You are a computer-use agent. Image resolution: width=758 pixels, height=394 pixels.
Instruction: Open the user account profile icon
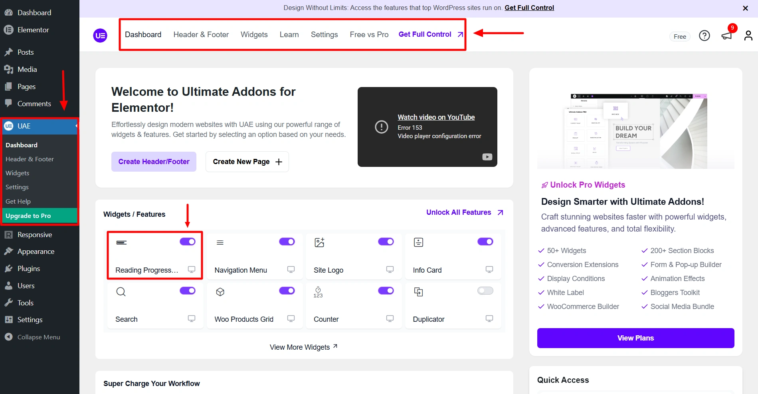748,36
